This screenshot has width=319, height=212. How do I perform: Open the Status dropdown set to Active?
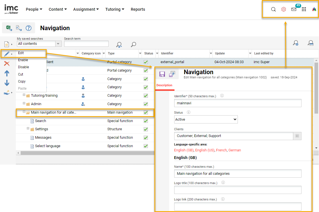(x=206, y=120)
